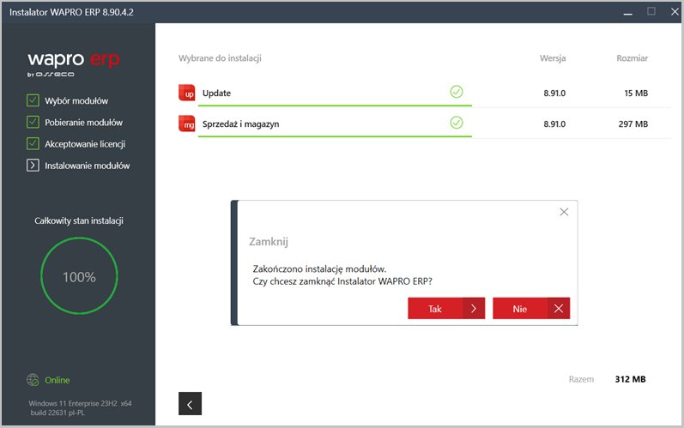Click the Zamknij dialog title

(x=269, y=242)
